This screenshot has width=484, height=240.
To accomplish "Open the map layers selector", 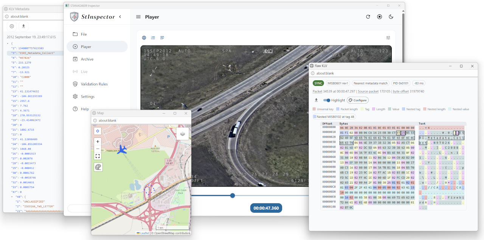I will point(182,134).
